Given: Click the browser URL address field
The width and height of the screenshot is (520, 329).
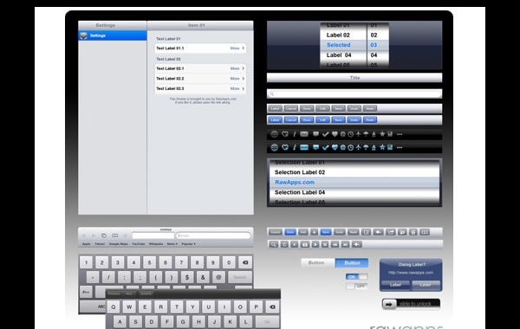Looking at the screenshot, I should [x=153, y=235].
